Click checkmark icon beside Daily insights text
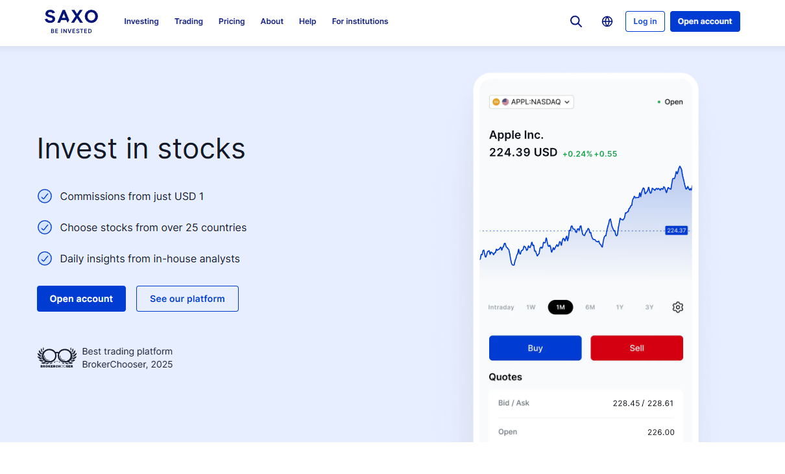The image size is (785, 474). 45,258
